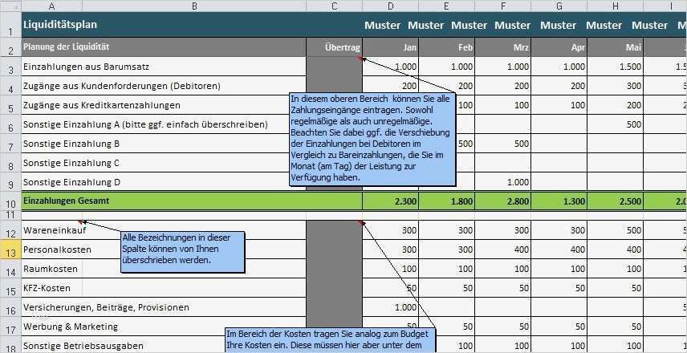Select Jan value 1.000 for Versicherungen
Viewport: 687px width, 353px height.
click(390, 307)
